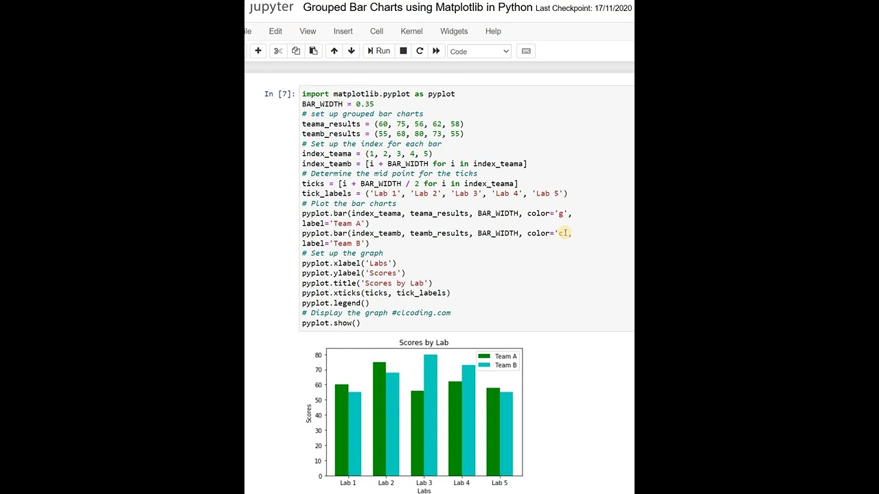Viewport: 879px width, 494px height.
Task: Place cursor on BAR_WIDTH = 0.35 line
Action: tap(338, 104)
